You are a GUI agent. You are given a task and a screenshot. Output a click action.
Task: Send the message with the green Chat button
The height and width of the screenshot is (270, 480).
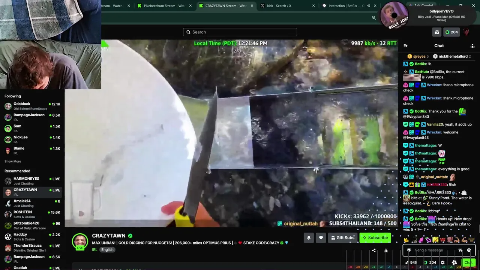(468, 262)
